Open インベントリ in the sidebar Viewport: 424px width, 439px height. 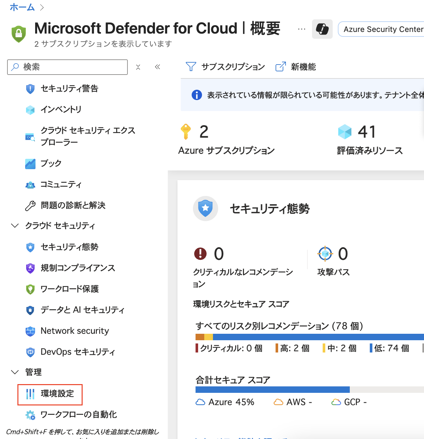[61, 109]
